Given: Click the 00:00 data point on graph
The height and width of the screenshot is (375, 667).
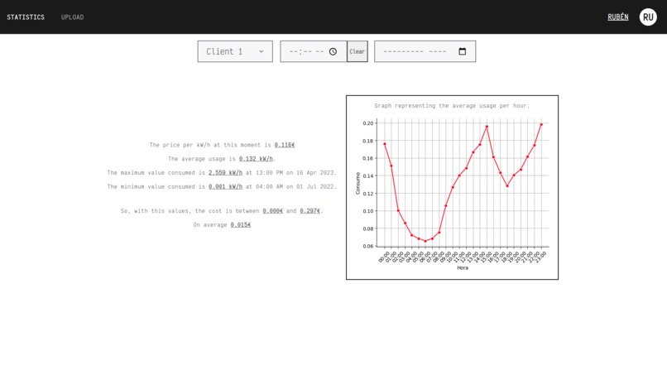Looking at the screenshot, I should pyautogui.click(x=385, y=144).
